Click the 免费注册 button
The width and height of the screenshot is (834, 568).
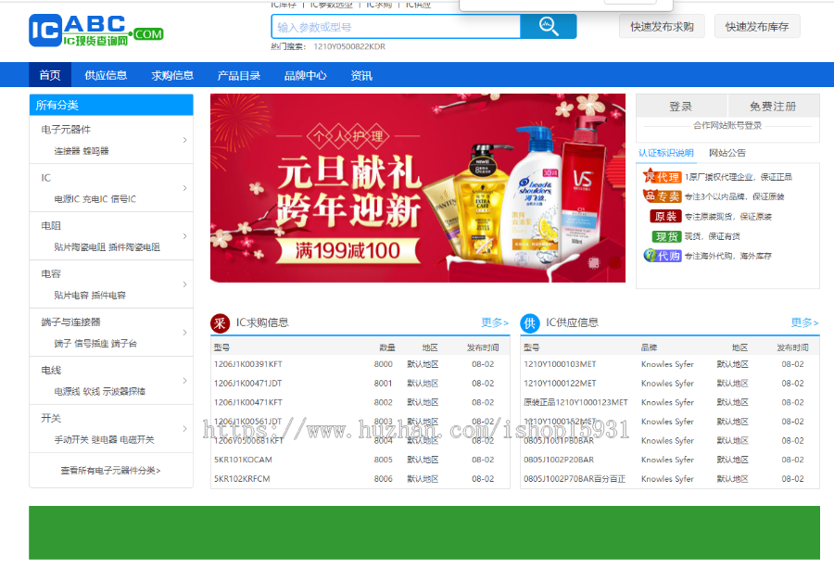[774, 107]
